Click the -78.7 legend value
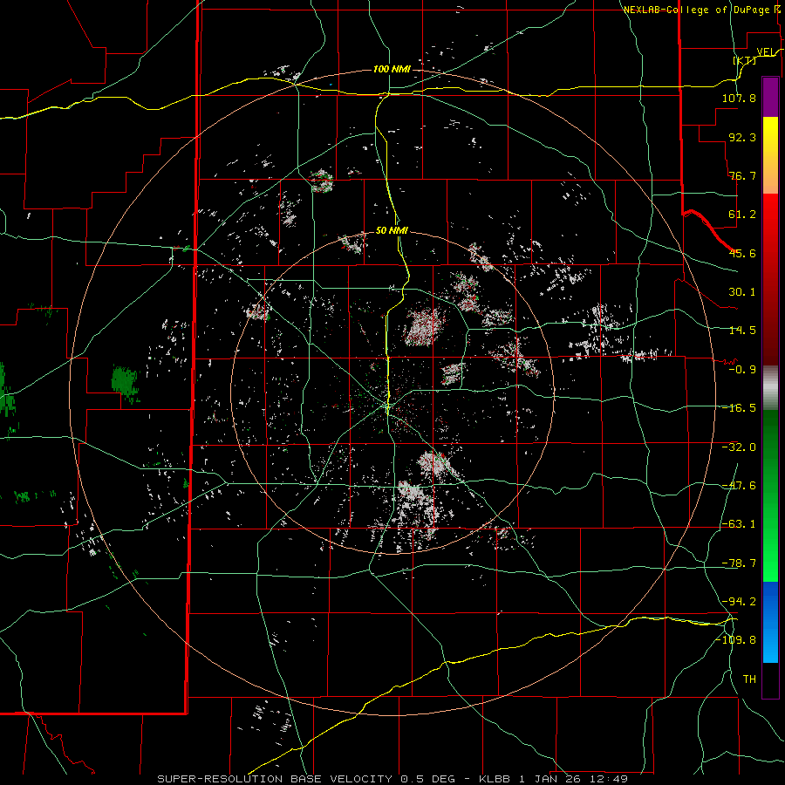 pos(739,563)
